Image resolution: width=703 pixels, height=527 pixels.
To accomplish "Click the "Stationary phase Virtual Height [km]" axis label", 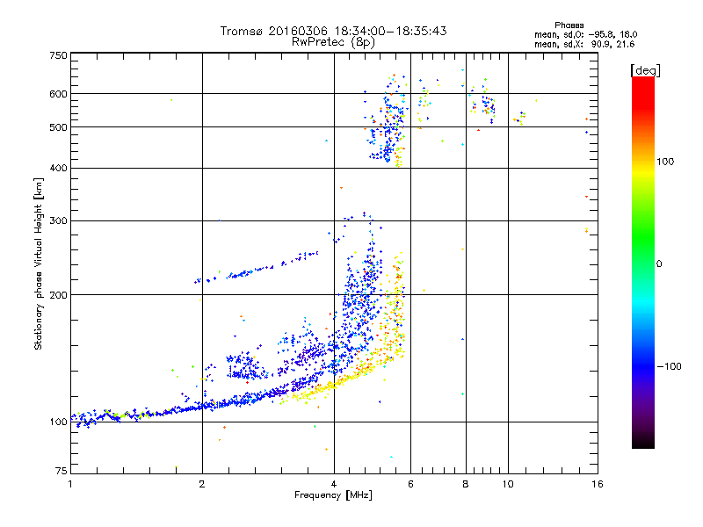I will pos(38,263).
